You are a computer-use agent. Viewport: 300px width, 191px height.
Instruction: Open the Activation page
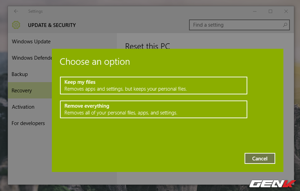tap(23, 107)
